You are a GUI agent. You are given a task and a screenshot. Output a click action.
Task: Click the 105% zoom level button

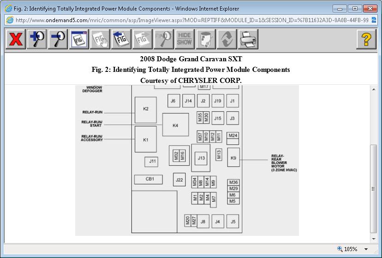tap(347, 249)
